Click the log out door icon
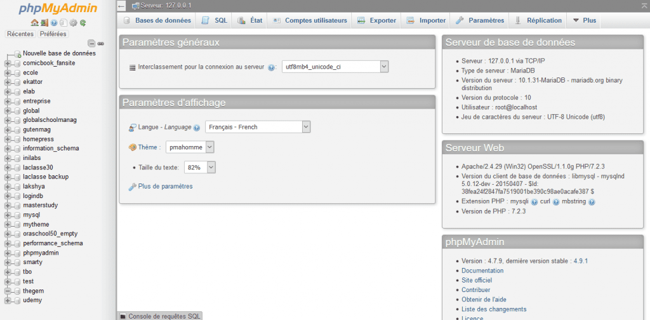 click(x=44, y=23)
